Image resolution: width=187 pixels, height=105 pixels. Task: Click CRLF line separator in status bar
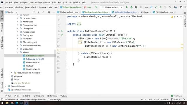click(150, 99)
